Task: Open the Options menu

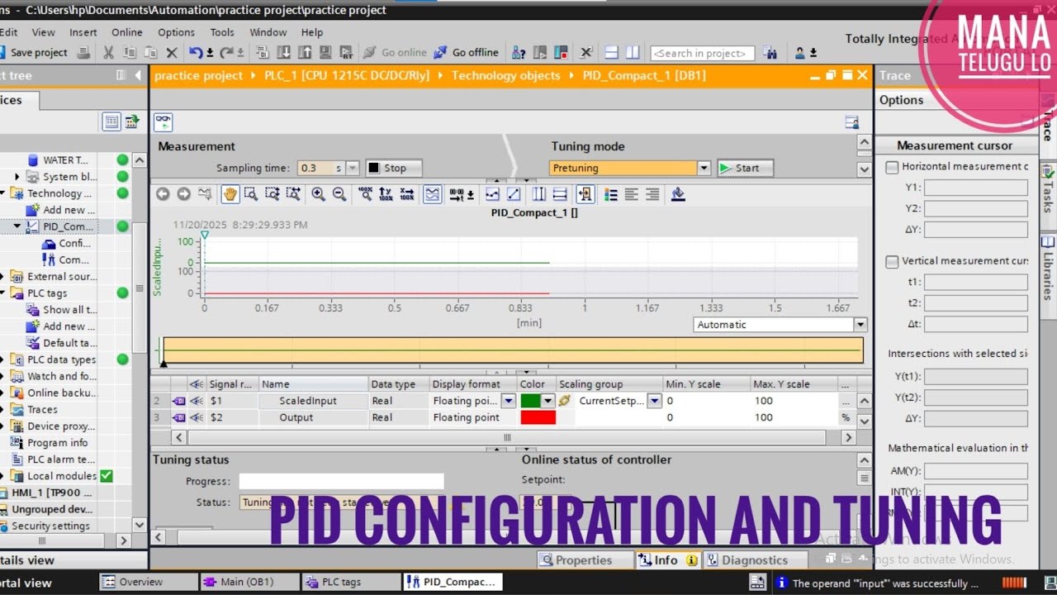Action: click(177, 32)
